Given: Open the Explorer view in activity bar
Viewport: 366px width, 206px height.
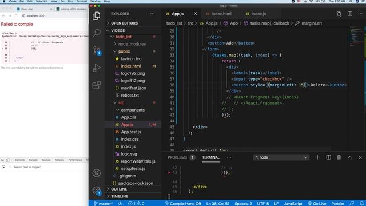Looking at the screenshot, I should coord(97,16).
